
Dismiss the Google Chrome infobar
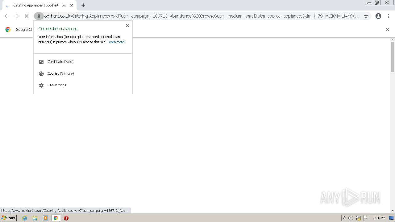[388, 30]
